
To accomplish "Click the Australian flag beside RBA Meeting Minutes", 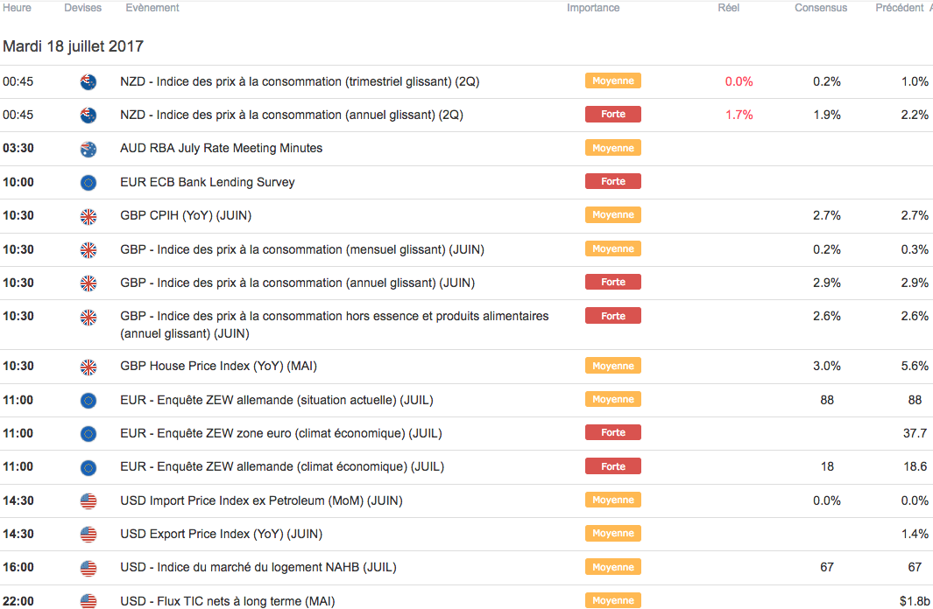I will [88, 149].
